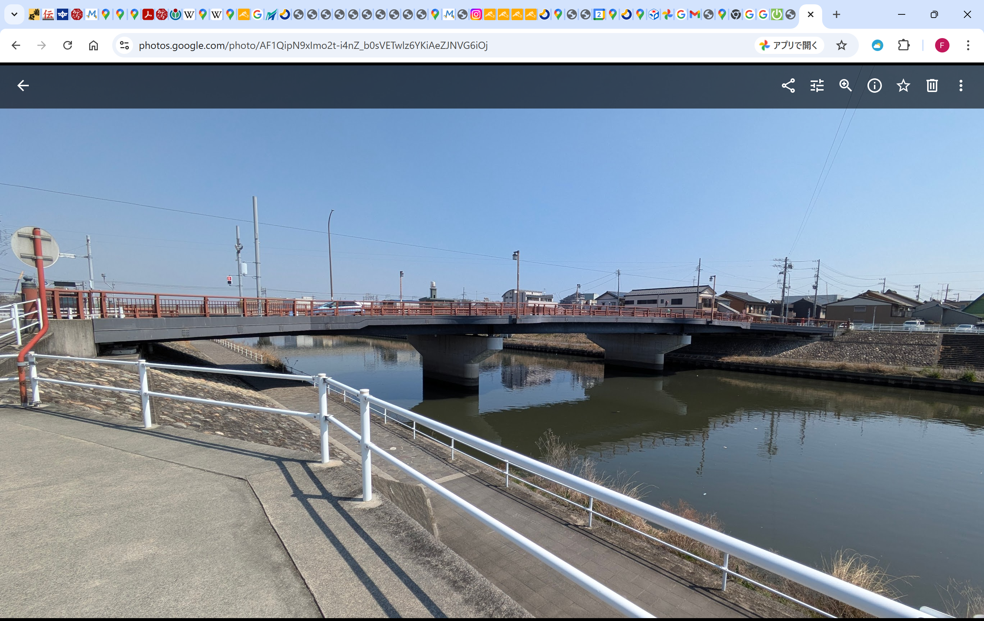Switch to the Google Photos pinwheel tab
This screenshot has height=621, width=984.
667,15
